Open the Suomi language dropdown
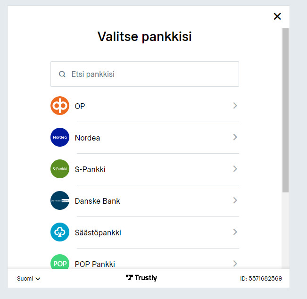The width and height of the screenshot is (307, 299). [29, 278]
